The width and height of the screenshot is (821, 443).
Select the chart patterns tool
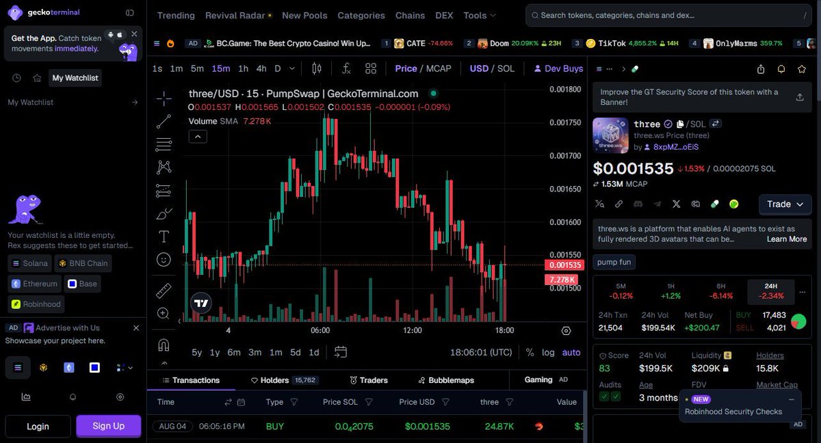[x=164, y=167]
